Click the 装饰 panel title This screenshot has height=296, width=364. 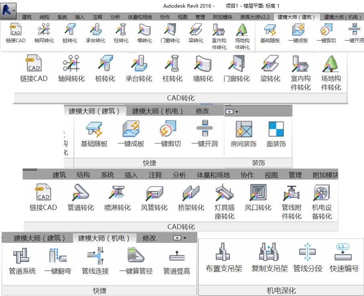coord(258,163)
